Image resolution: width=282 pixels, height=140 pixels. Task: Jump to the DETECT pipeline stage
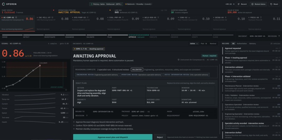[x=33, y=36]
